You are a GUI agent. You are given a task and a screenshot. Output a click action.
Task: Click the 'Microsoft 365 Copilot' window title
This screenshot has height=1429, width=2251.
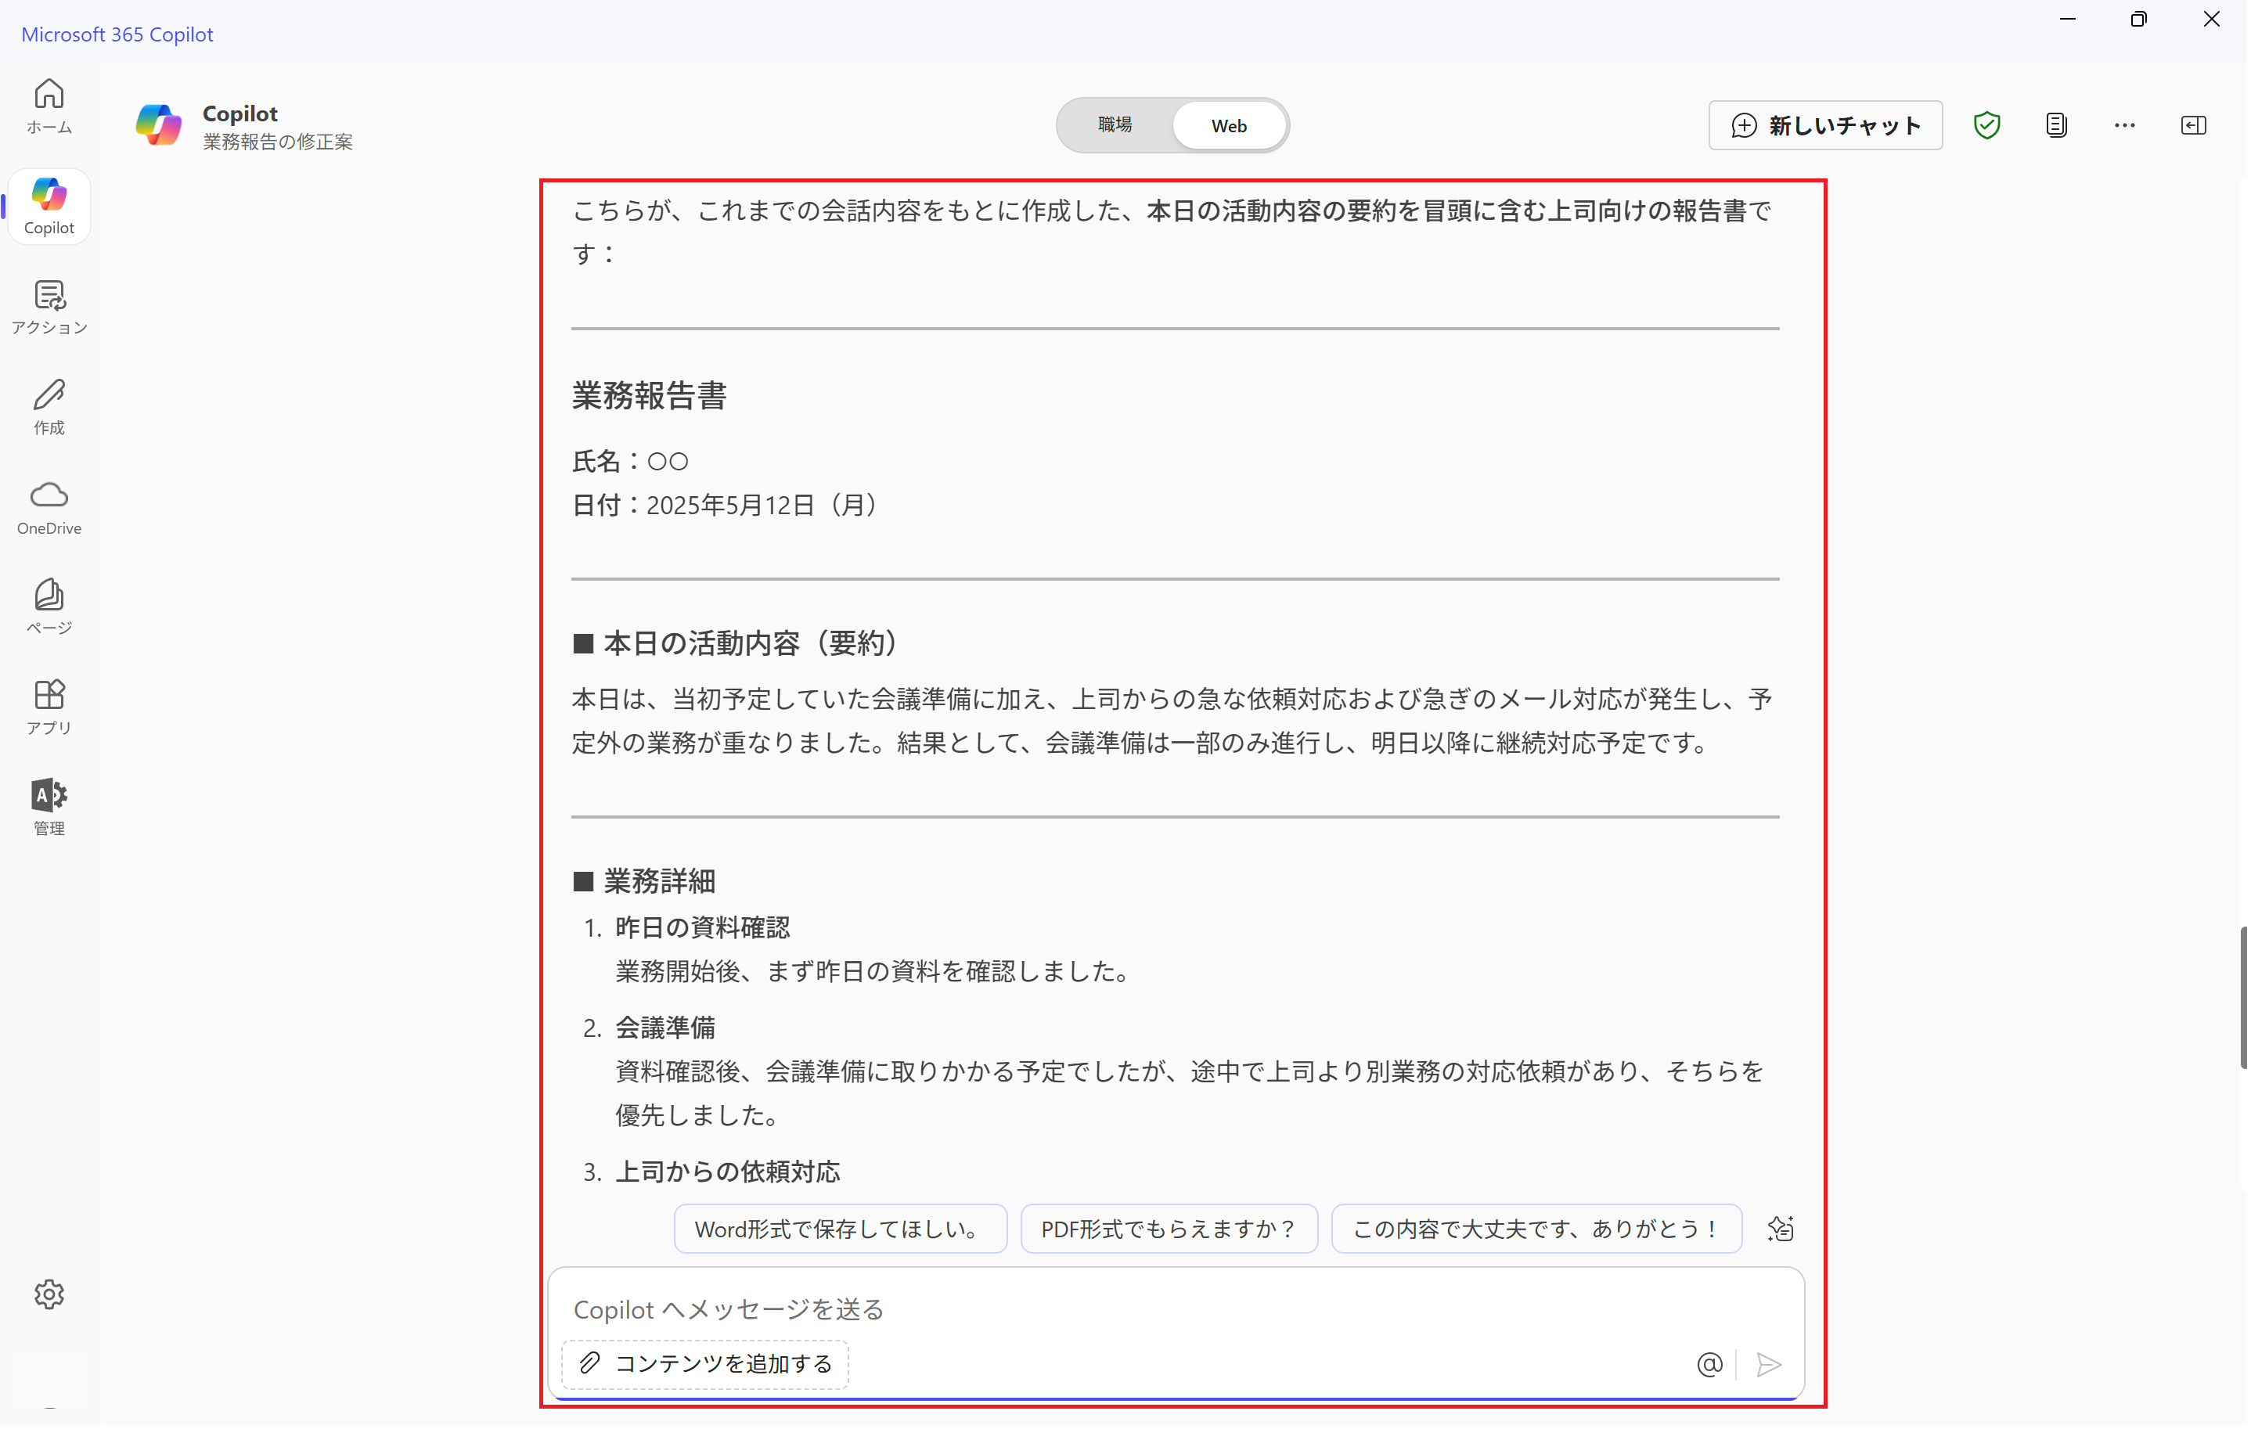117,34
